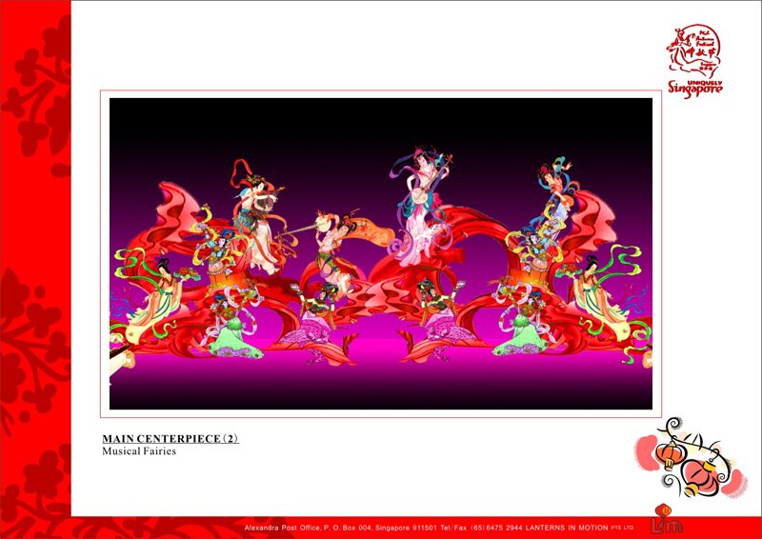The width and height of the screenshot is (762, 539).
Task: Click the address 'Alexandra Post Office, P. O. Box 004'
Action: (x=308, y=528)
